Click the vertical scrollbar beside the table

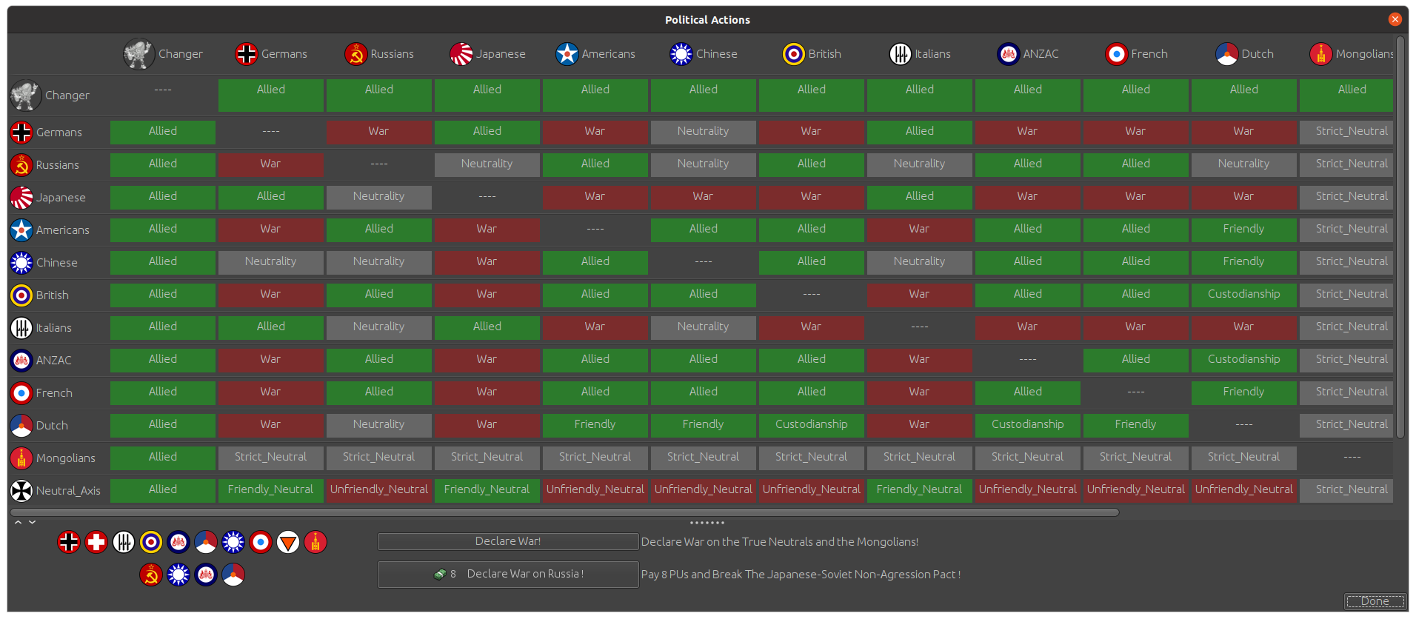[x=1400, y=237]
